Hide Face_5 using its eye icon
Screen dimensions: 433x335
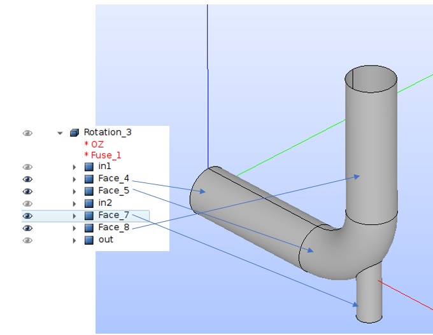27,191
